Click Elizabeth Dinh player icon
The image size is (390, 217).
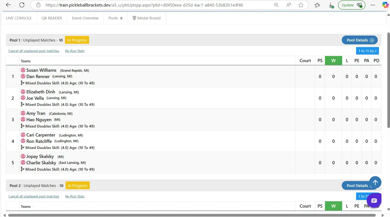(x=23, y=92)
